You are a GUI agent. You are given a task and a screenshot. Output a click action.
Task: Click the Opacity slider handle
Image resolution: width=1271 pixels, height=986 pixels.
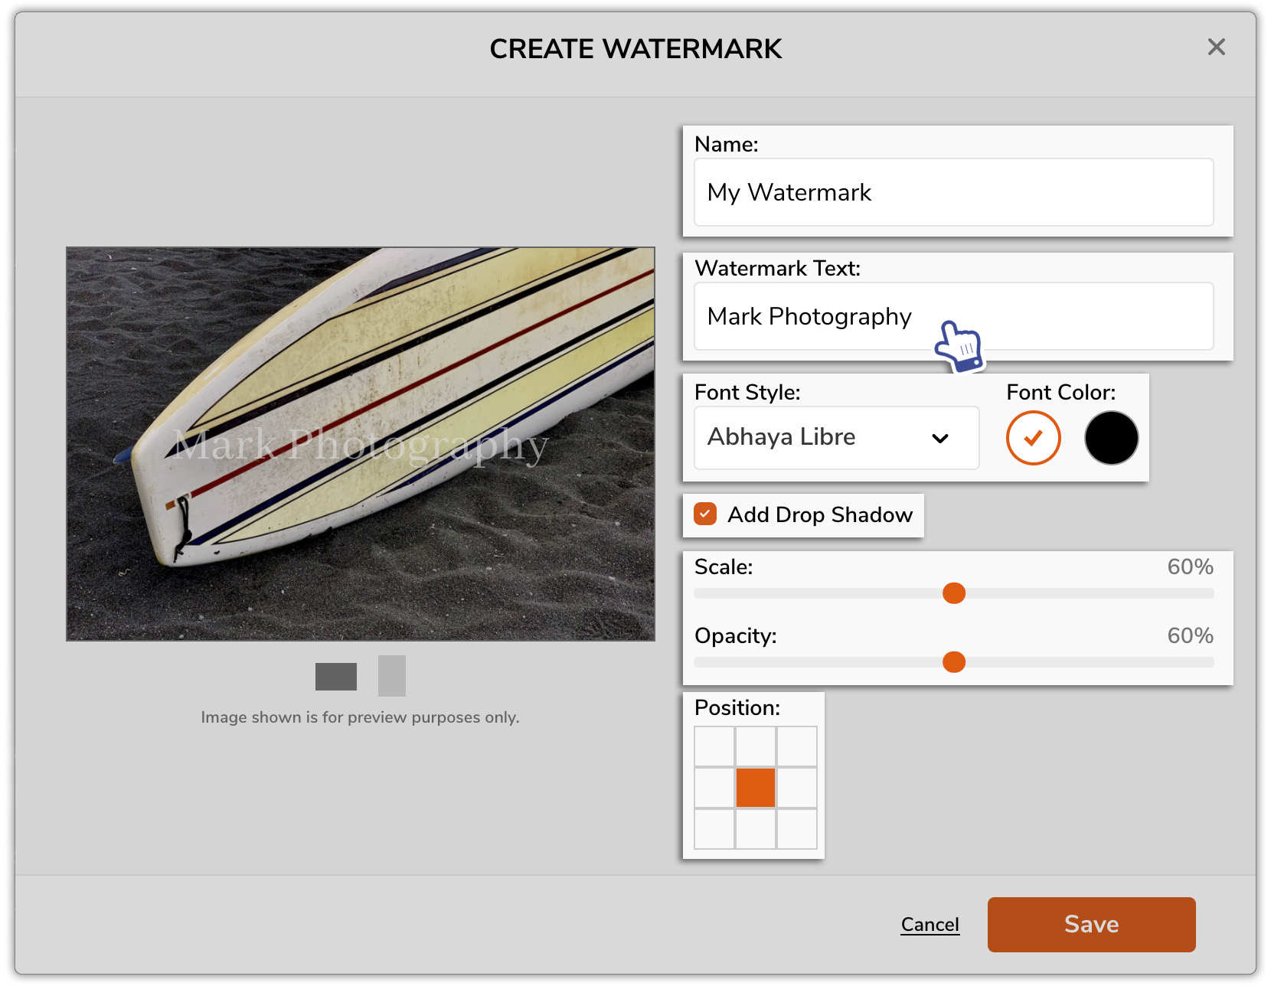(x=954, y=661)
